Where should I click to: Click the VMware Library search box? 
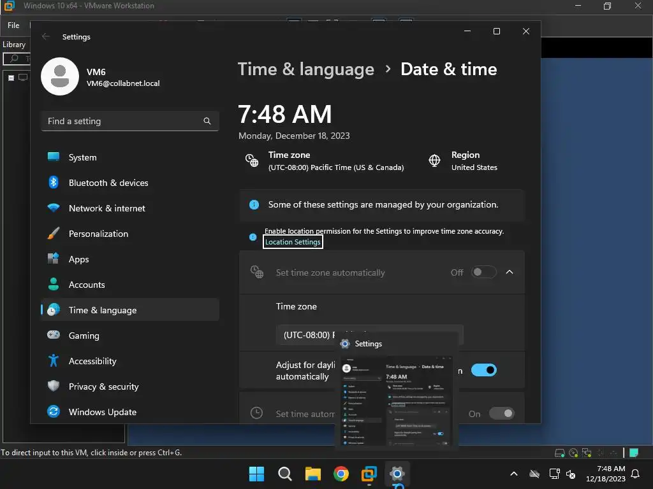pyautogui.click(x=17, y=59)
